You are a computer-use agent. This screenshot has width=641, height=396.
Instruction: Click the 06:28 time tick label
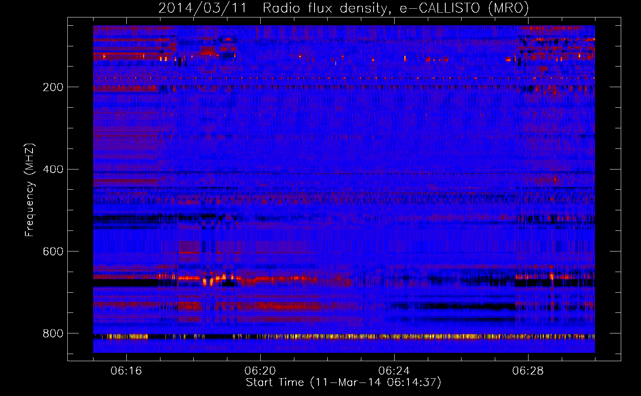528,371
